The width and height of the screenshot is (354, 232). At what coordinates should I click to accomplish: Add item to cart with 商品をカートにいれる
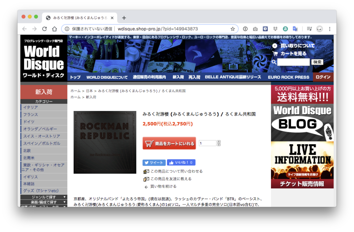pos(169,143)
